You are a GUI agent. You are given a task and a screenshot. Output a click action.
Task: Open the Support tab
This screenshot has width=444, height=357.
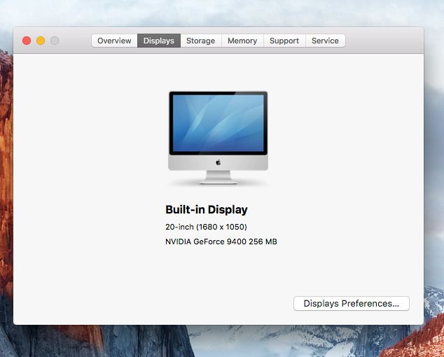click(x=284, y=41)
